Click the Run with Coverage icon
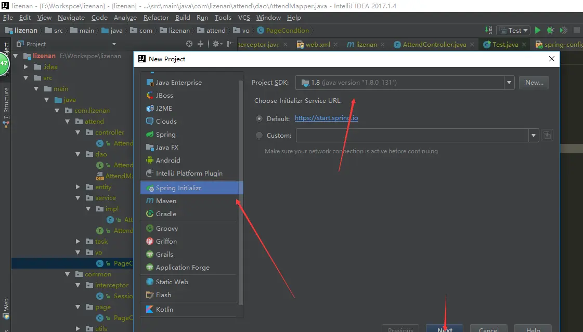This screenshot has width=583, height=332. pos(564,31)
